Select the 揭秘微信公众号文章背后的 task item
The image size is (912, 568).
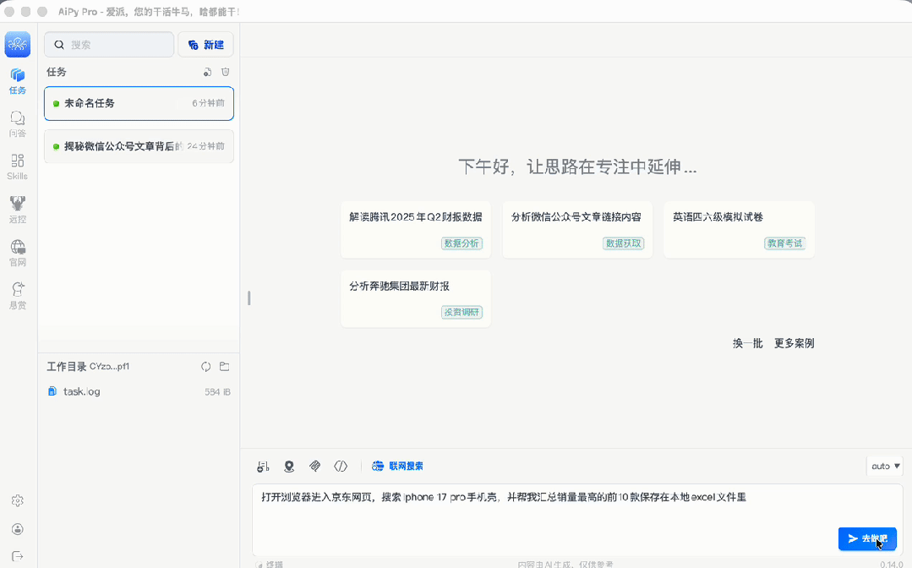[x=139, y=146]
